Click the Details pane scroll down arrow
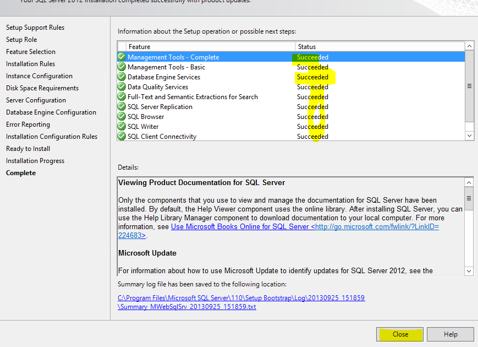 pyautogui.click(x=469, y=271)
